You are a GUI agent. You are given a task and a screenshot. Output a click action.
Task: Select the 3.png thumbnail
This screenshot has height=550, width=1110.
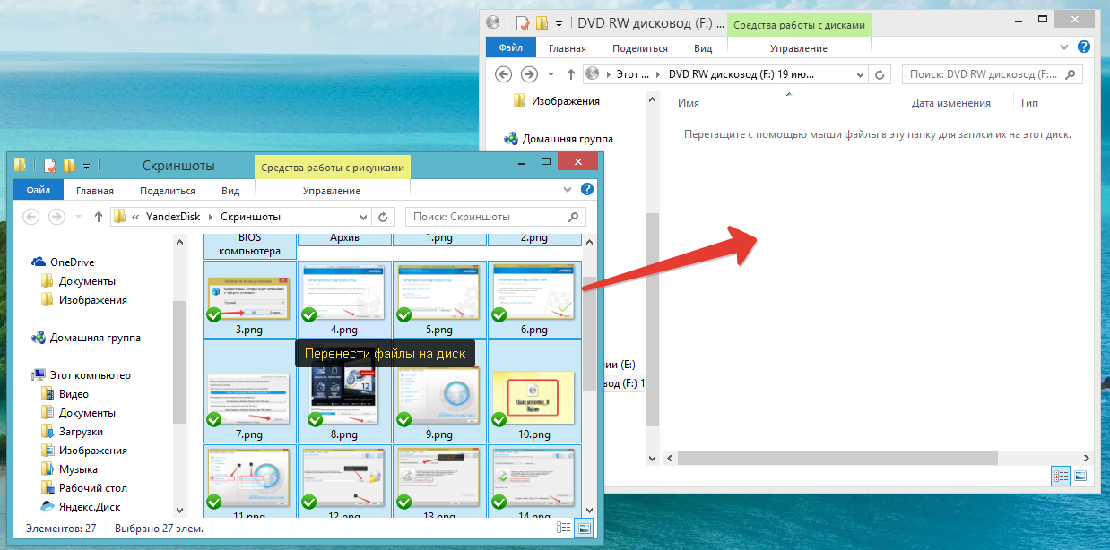tap(249, 299)
